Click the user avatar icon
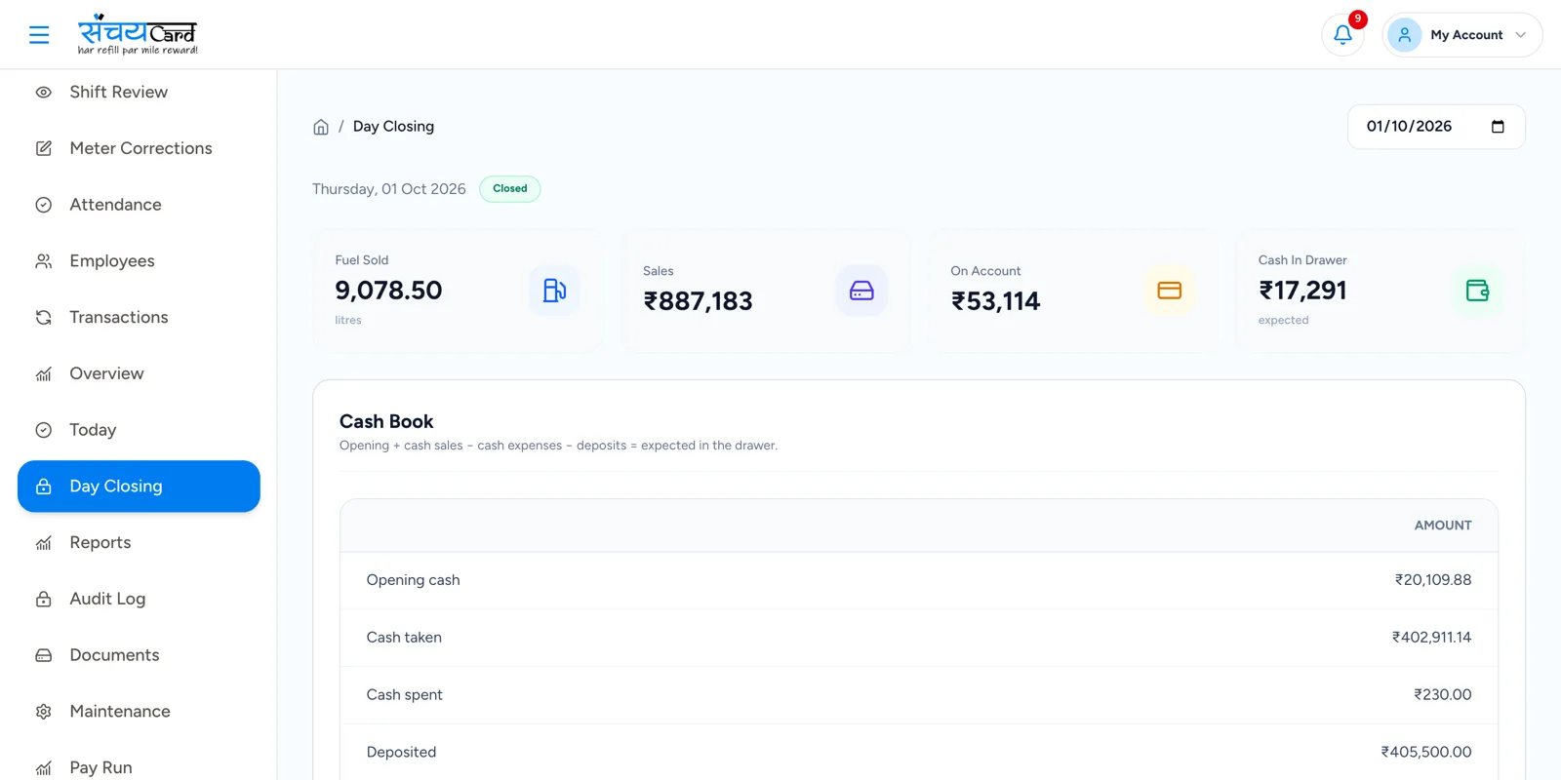Viewport: 1561px width, 780px height. [1404, 35]
